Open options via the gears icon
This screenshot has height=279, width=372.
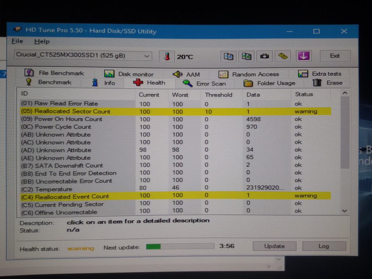coord(282,56)
